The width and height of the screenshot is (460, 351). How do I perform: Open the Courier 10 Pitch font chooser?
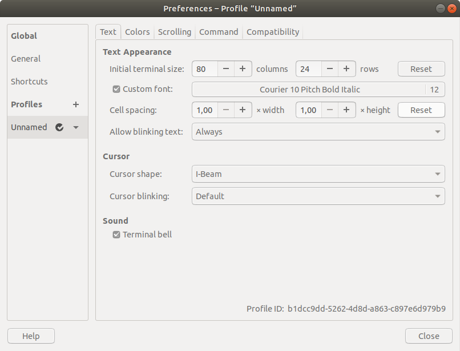point(318,89)
